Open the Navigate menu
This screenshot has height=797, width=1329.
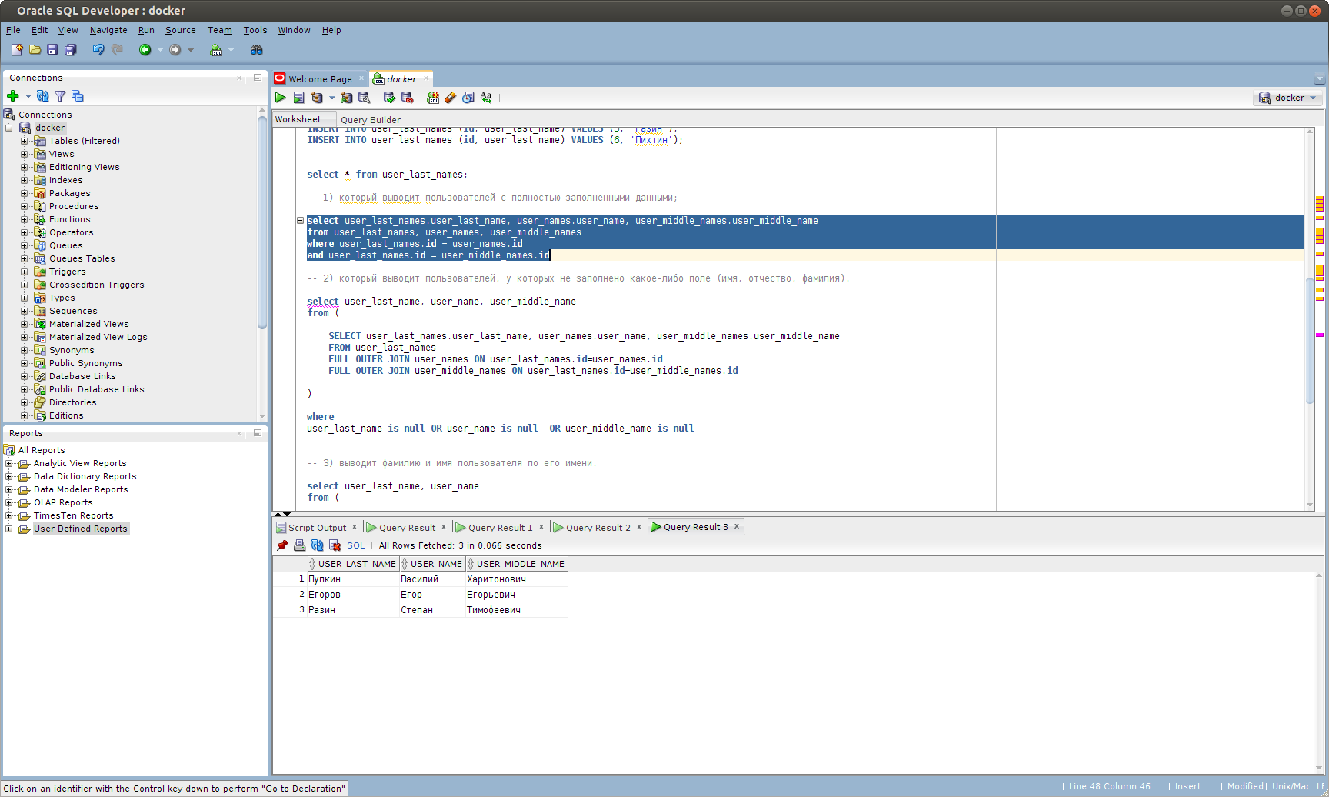pyautogui.click(x=108, y=30)
